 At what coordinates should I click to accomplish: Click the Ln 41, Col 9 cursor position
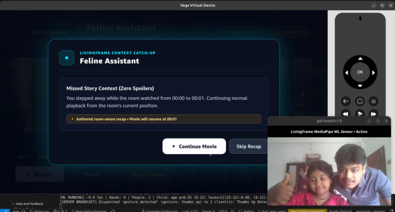pyautogui.click(x=190, y=211)
